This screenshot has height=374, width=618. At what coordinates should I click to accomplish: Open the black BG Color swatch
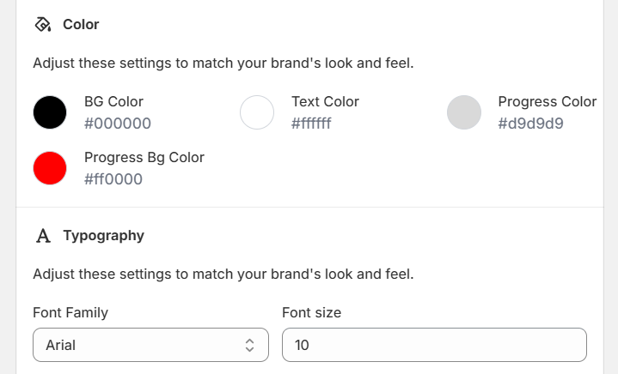coord(50,112)
